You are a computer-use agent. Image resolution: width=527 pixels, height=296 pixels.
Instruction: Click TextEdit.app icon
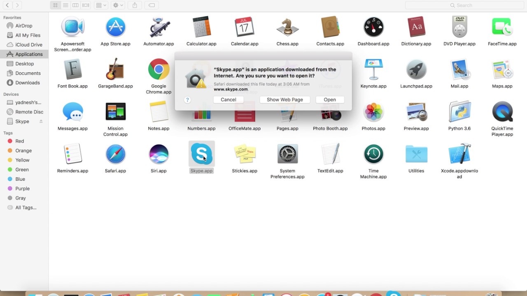pyautogui.click(x=330, y=154)
